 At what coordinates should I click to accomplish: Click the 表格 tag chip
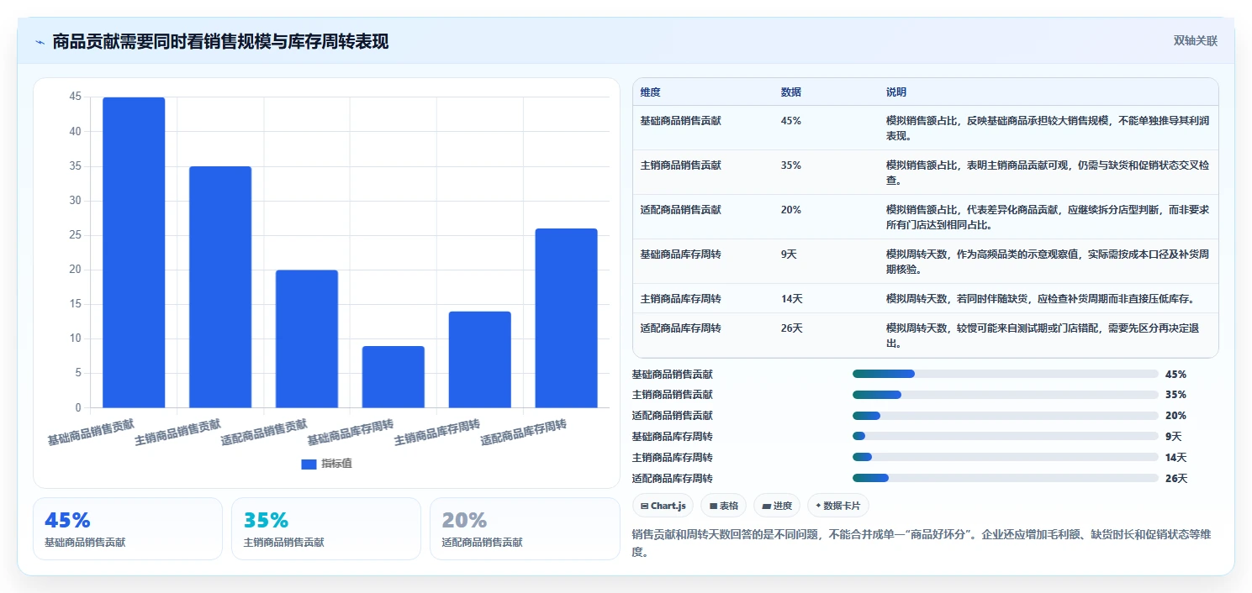723,506
